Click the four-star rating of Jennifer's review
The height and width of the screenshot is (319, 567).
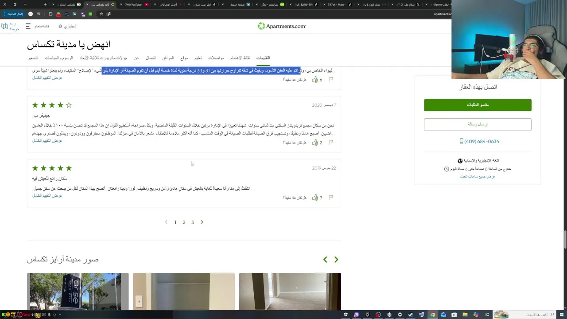pyautogui.click(x=52, y=105)
